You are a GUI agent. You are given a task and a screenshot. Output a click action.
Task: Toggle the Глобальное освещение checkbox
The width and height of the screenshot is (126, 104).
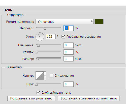pyautogui.click(x=63, y=37)
